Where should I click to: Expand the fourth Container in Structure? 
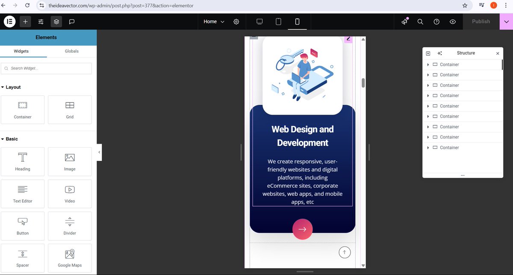pyautogui.click(x=428, y=96)
